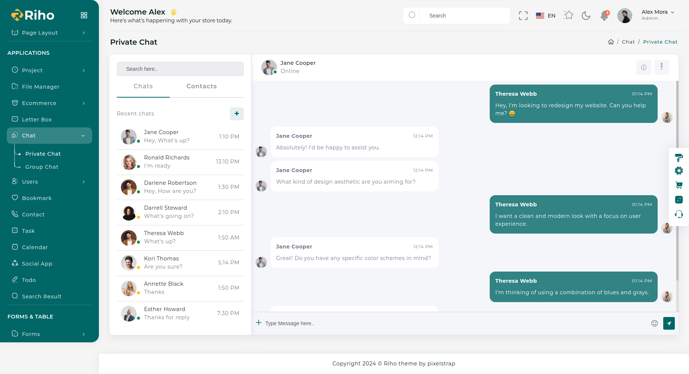Click the Chat breadcrumb link
The height and width of the screenshot is (374, 689).
628,42
